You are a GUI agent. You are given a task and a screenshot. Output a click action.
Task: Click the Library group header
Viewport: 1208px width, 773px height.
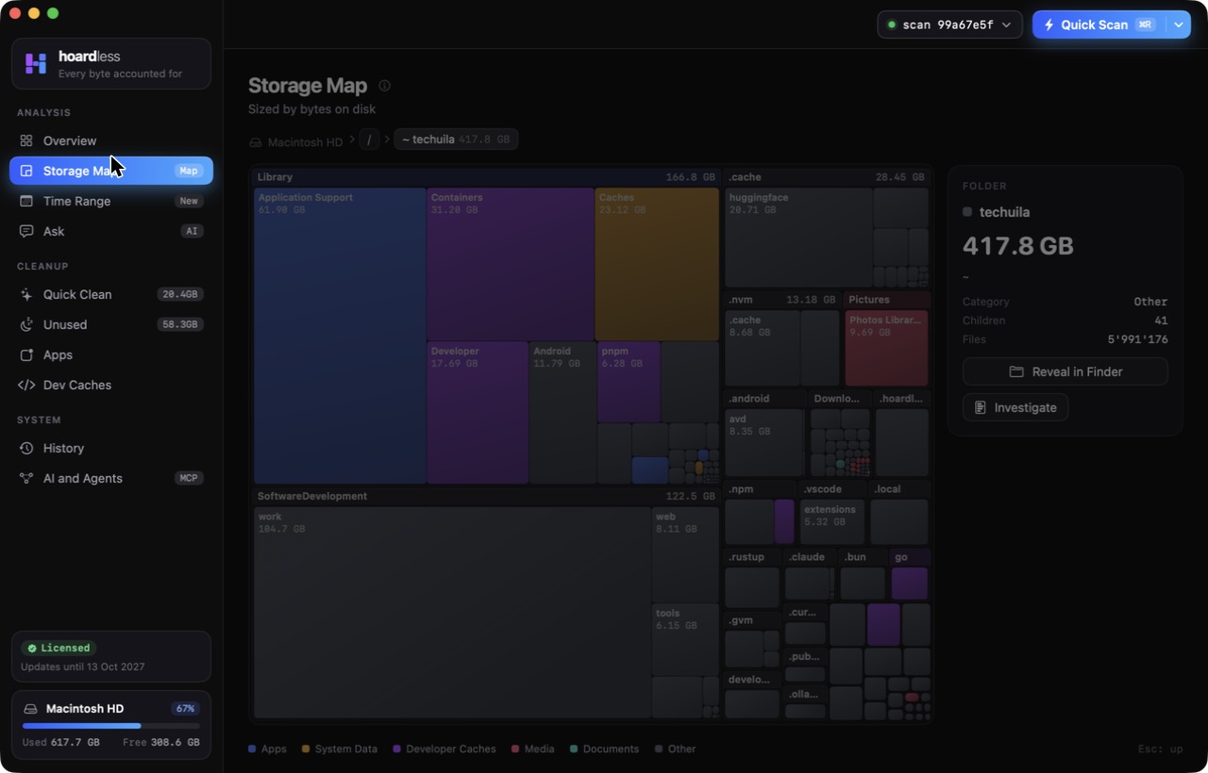coord(486,177)
